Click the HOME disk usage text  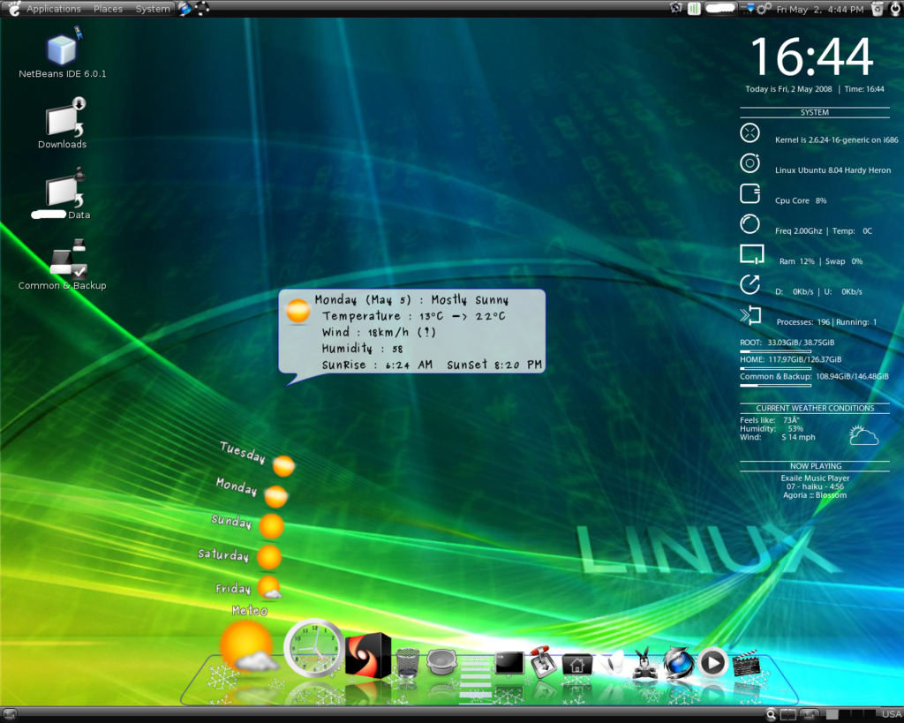pos(790,359)
